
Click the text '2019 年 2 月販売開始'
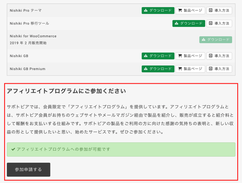(28, 43)
